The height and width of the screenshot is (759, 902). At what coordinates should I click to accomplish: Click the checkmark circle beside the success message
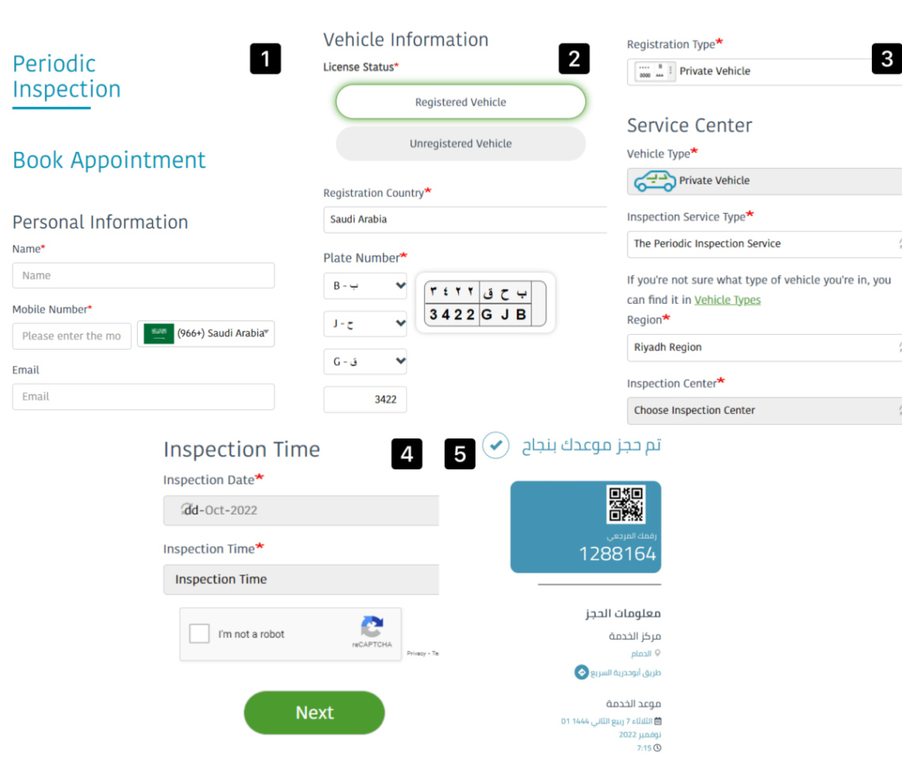point(495,446)
